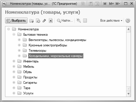
Task: Expand Кухонные электроприборы node
Action: click(19, 45)
